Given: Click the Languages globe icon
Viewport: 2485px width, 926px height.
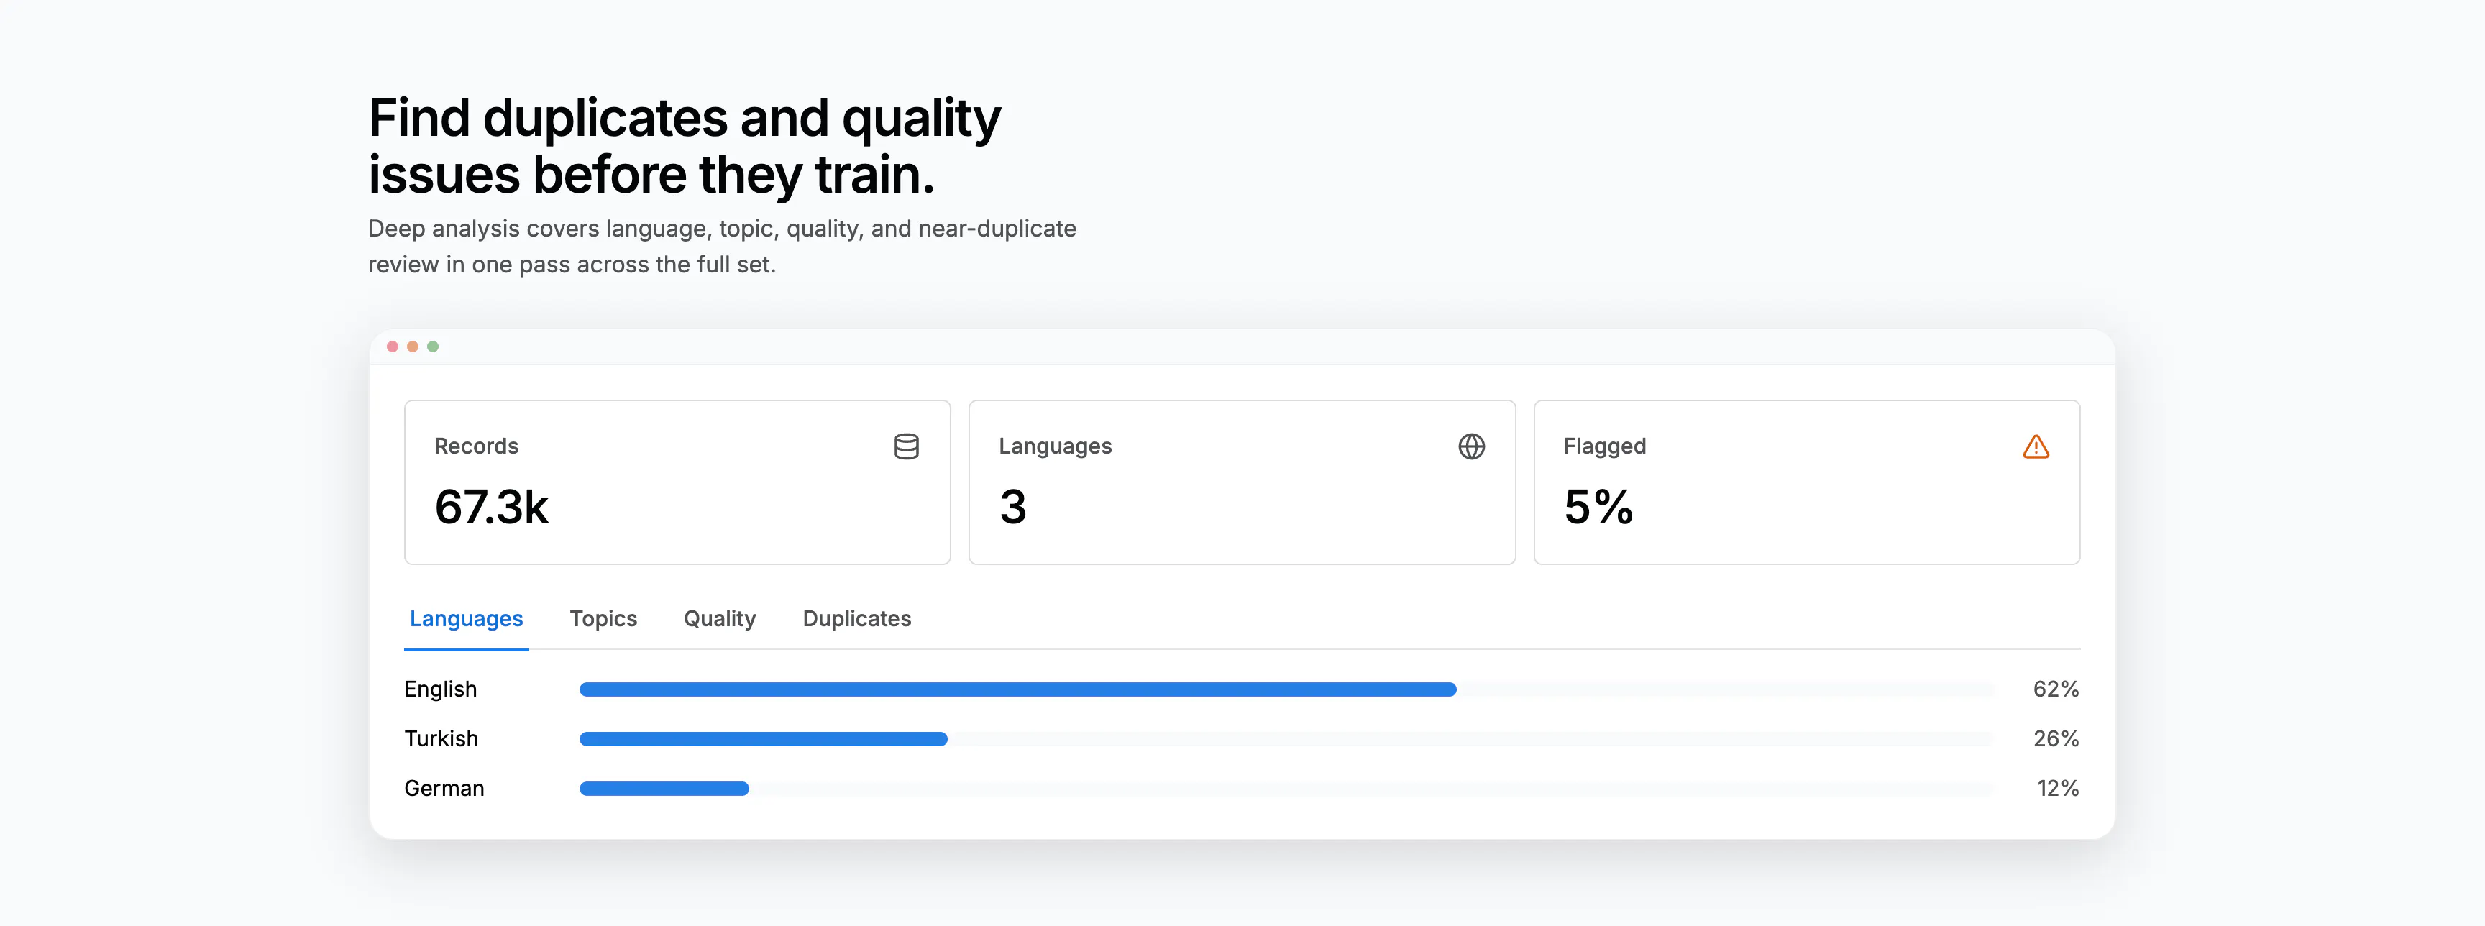Looking at the screenshot, I should tap(1471, 446).
